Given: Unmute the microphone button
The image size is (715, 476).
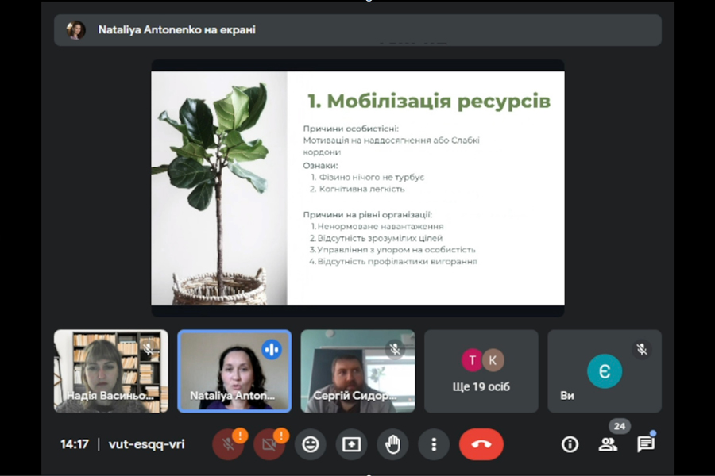Looking at the screenshot, I should (228, 444).
